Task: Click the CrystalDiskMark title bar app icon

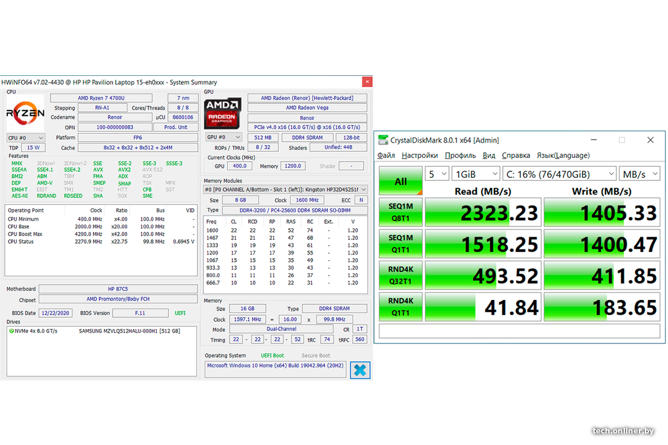Action: tap(383, 140)
